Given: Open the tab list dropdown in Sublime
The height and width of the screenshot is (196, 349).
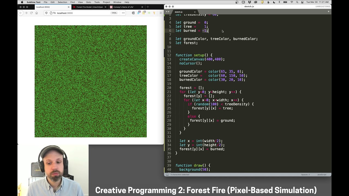Looking at the screenshot, I should pos(329,12).
